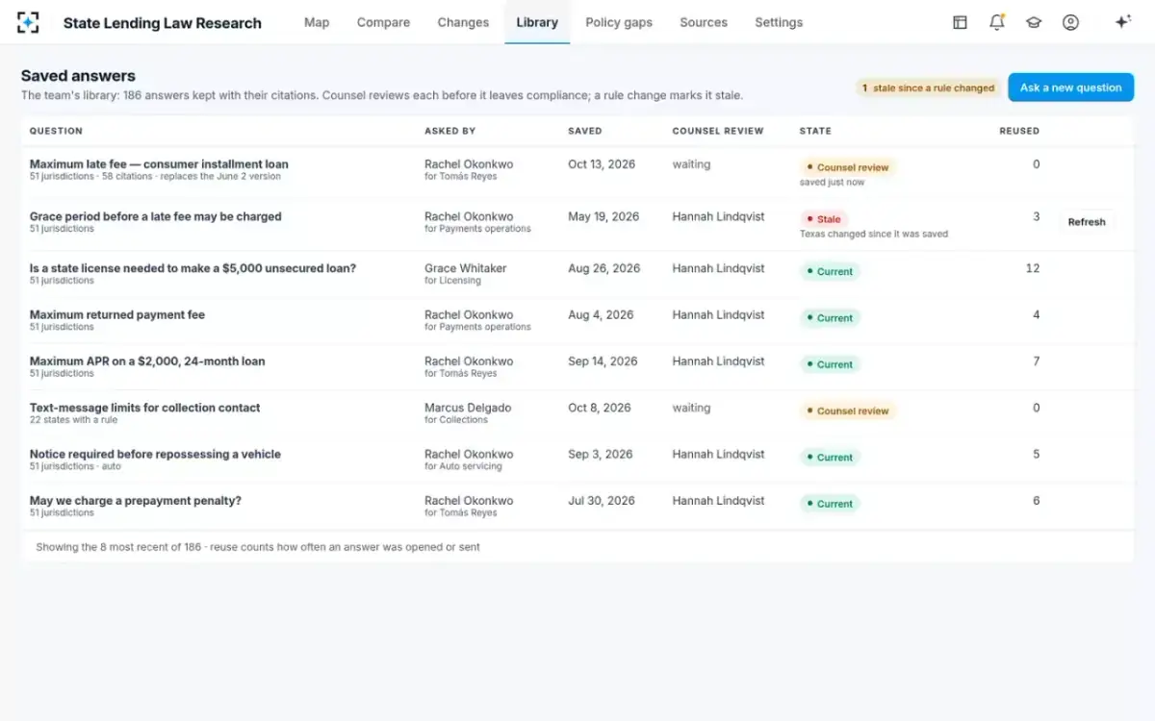This screenshot has height=721, width=1155.
Task: Click Grace Whitaker in the Asked By column
Action: coord(465,268)
